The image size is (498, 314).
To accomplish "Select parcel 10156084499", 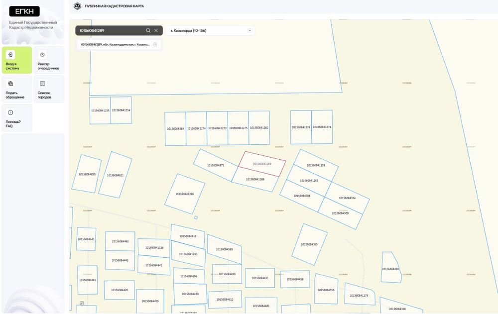I will pos(390,269).
